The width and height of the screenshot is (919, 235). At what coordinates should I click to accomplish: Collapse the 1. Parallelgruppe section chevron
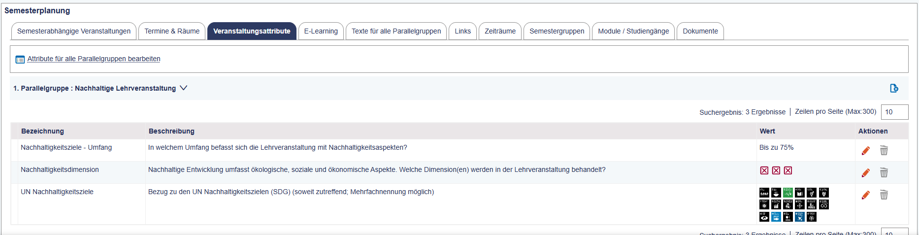[184, 88]
